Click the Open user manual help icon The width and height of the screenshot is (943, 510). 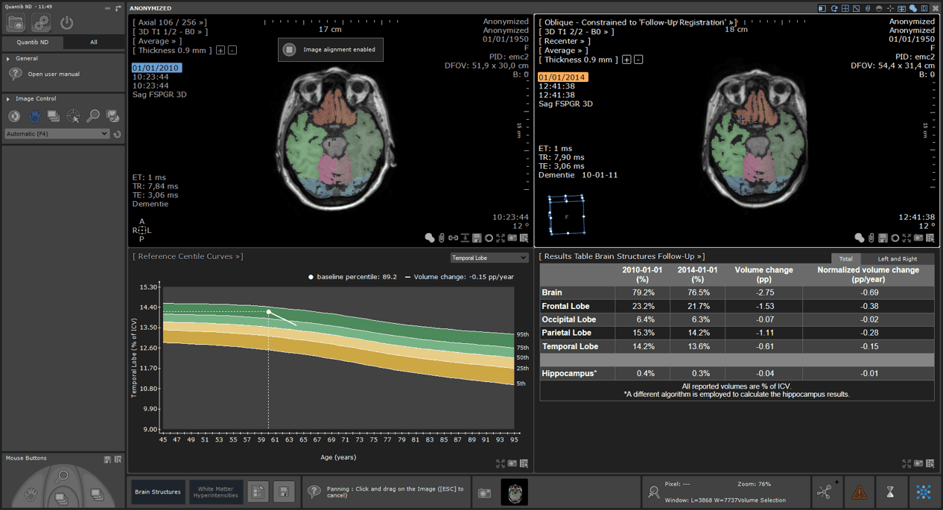[x=15, y=74]
